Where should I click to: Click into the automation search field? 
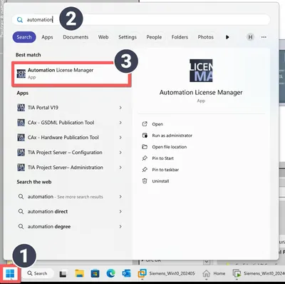coord(141,20)
